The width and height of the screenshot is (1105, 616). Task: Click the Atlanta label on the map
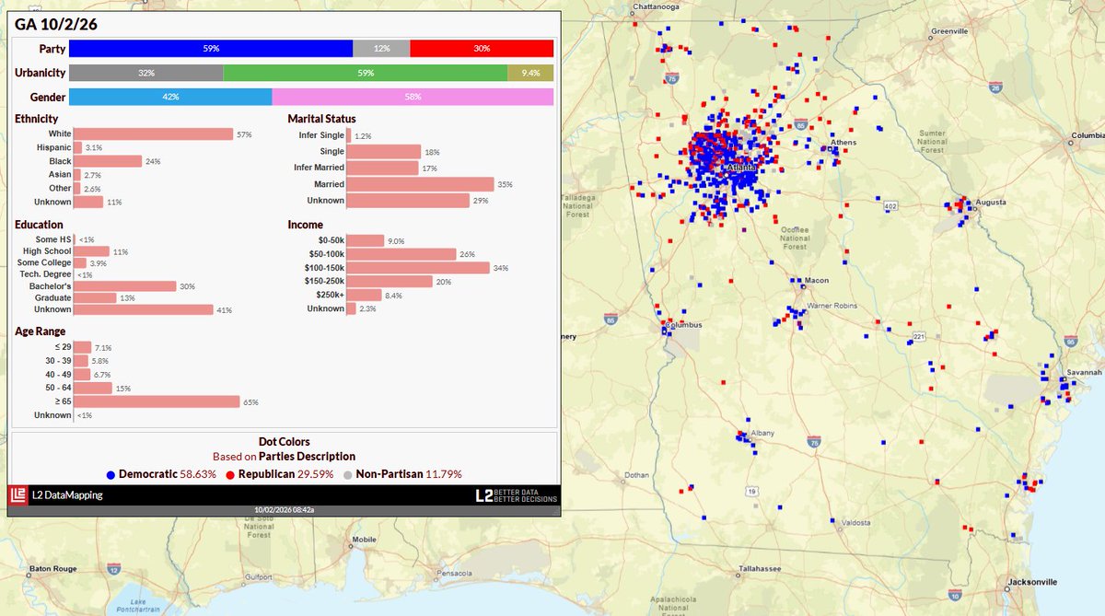click(x=742, y=169)
